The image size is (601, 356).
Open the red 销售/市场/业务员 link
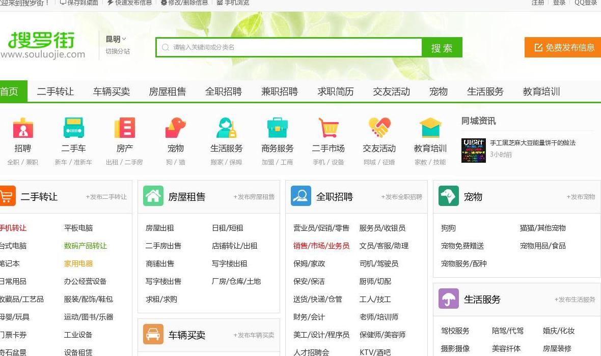pos(321,246)
